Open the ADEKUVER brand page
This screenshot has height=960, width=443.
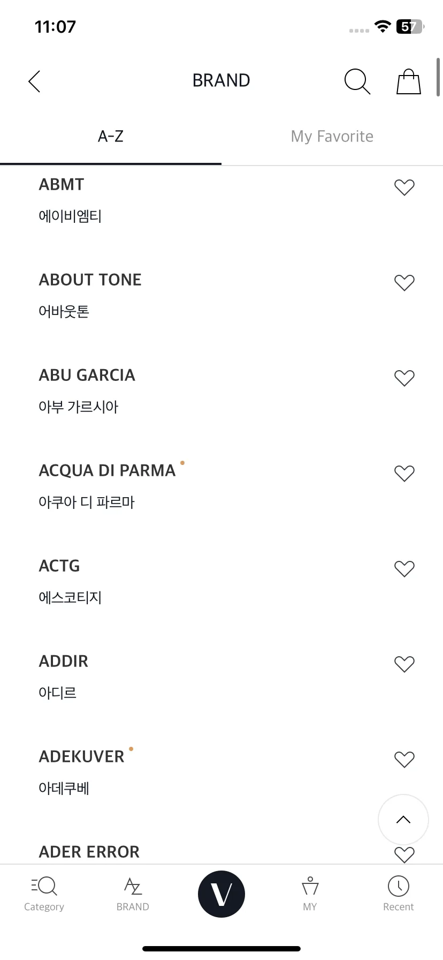point(81,756)
